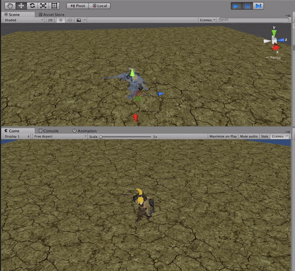Open Scene panel options menu

point(288,15)
